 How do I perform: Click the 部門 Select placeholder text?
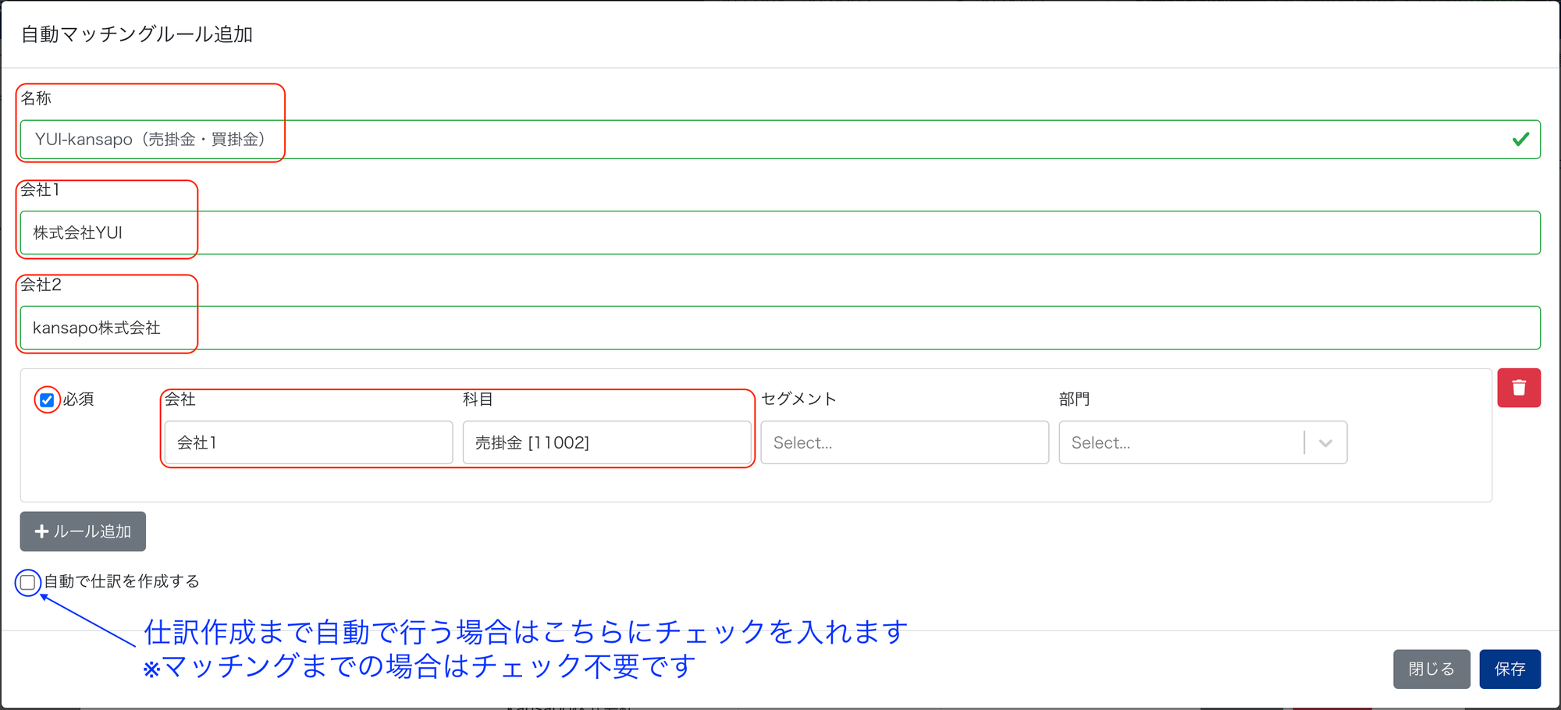[x=1101, y=443]
